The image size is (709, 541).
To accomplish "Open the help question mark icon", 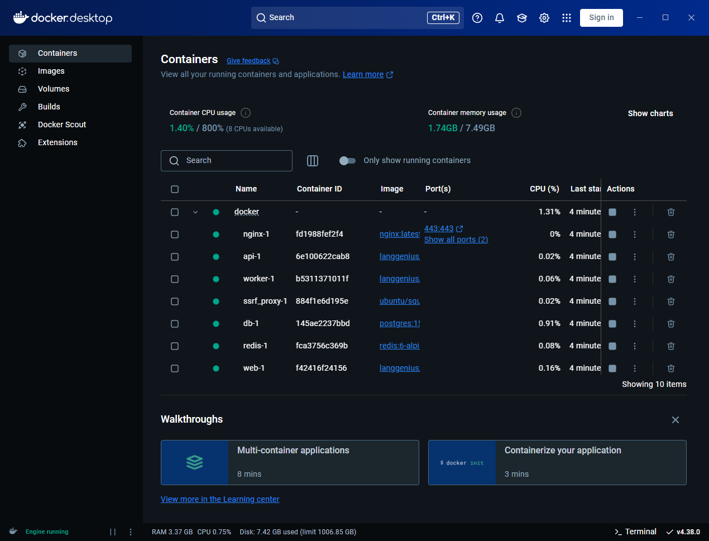I will click(x=477, y=18).
